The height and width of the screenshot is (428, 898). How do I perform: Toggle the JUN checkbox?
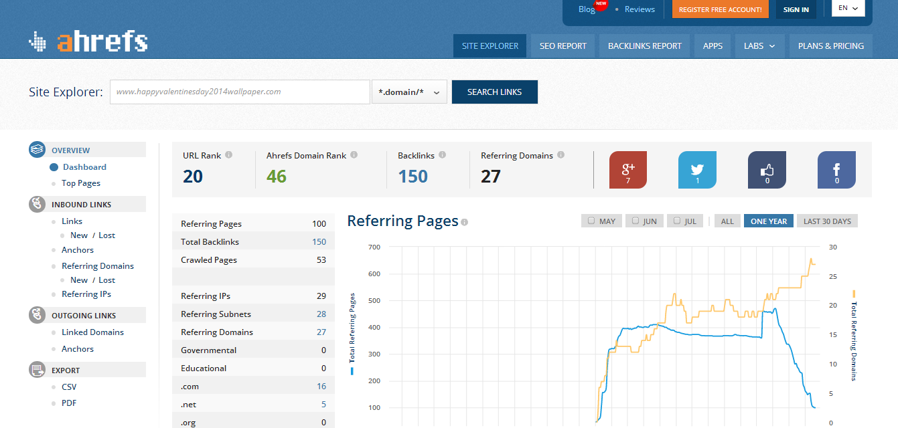coord(634,221)
